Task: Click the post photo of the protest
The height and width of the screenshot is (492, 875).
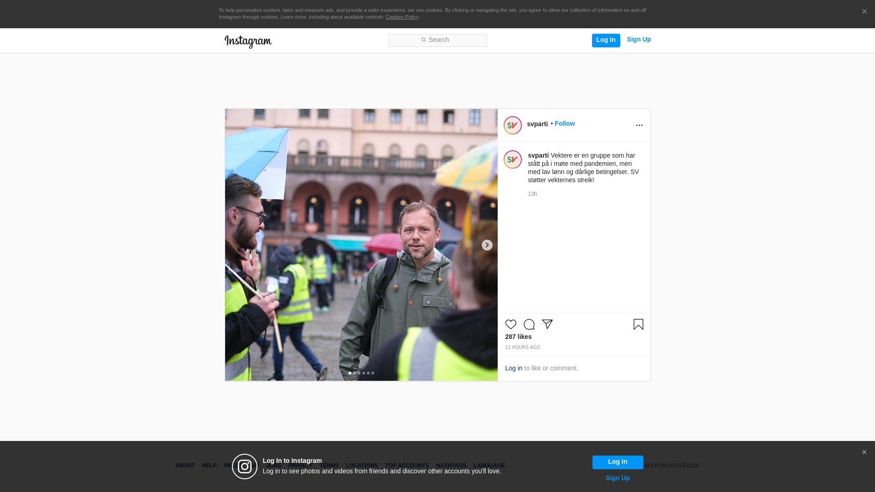Action: [x=361, y=245]
